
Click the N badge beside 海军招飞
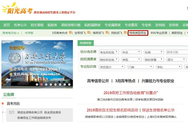click(107, 33)
